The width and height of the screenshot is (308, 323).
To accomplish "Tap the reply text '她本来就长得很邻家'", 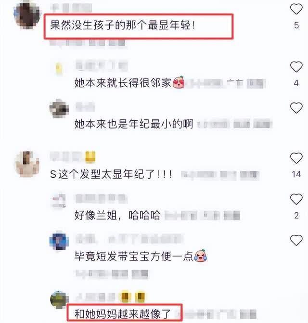I will 123,83.
